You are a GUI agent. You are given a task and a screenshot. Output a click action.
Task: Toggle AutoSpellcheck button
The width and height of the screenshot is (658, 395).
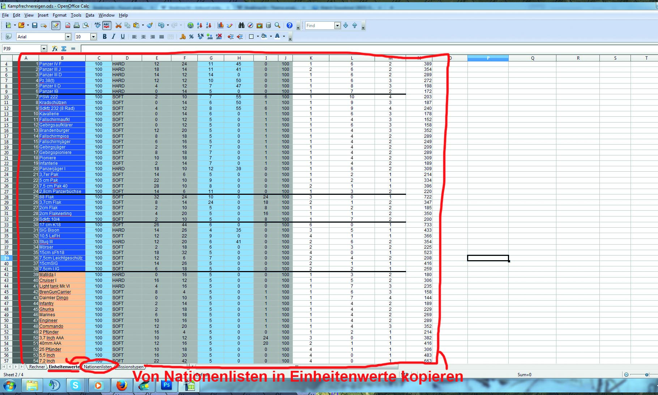click(x=106, y=25)
